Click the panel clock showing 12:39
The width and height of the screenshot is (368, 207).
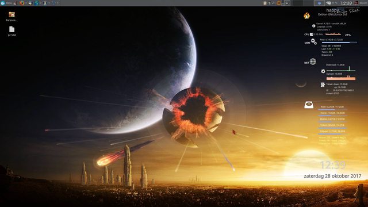click(x=346, y=3)
